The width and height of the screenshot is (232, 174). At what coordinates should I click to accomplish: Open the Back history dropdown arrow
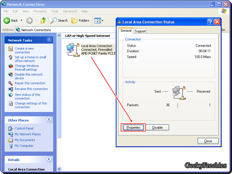pos(21,20)
